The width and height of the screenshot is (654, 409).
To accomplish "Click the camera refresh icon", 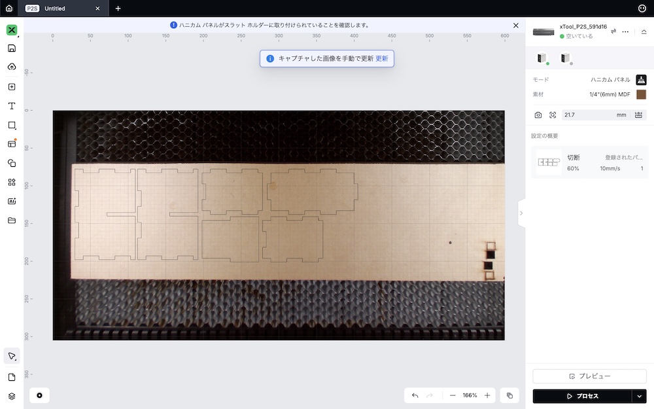I will [x=538, y=115].
